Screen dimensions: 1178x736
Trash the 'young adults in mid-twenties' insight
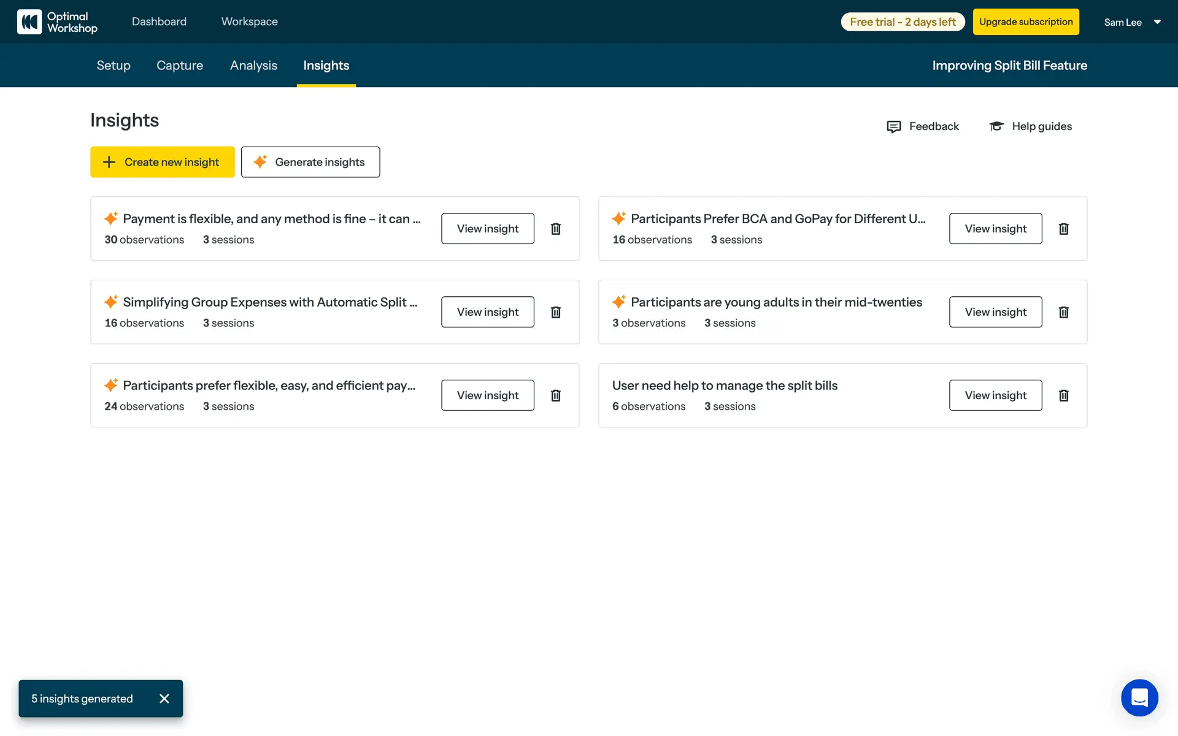(1064, 312)
